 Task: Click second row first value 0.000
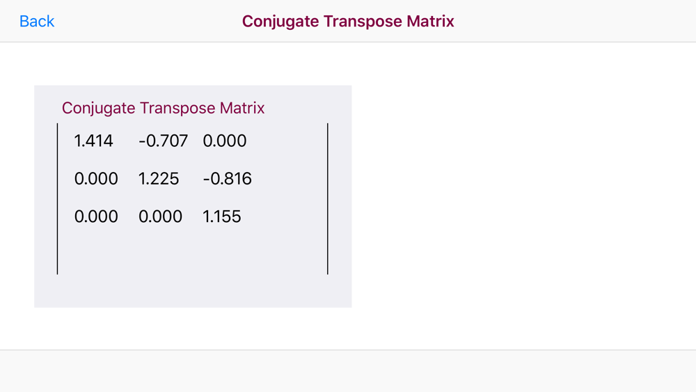click(x=96, y=178)
